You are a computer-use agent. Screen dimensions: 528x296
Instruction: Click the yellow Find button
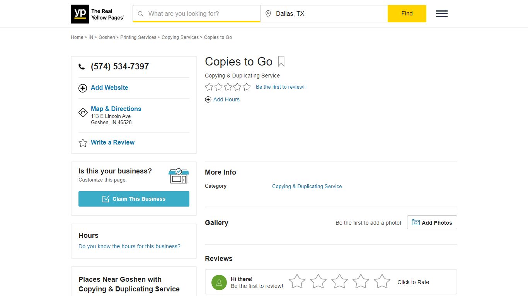[x=407, y=13]
